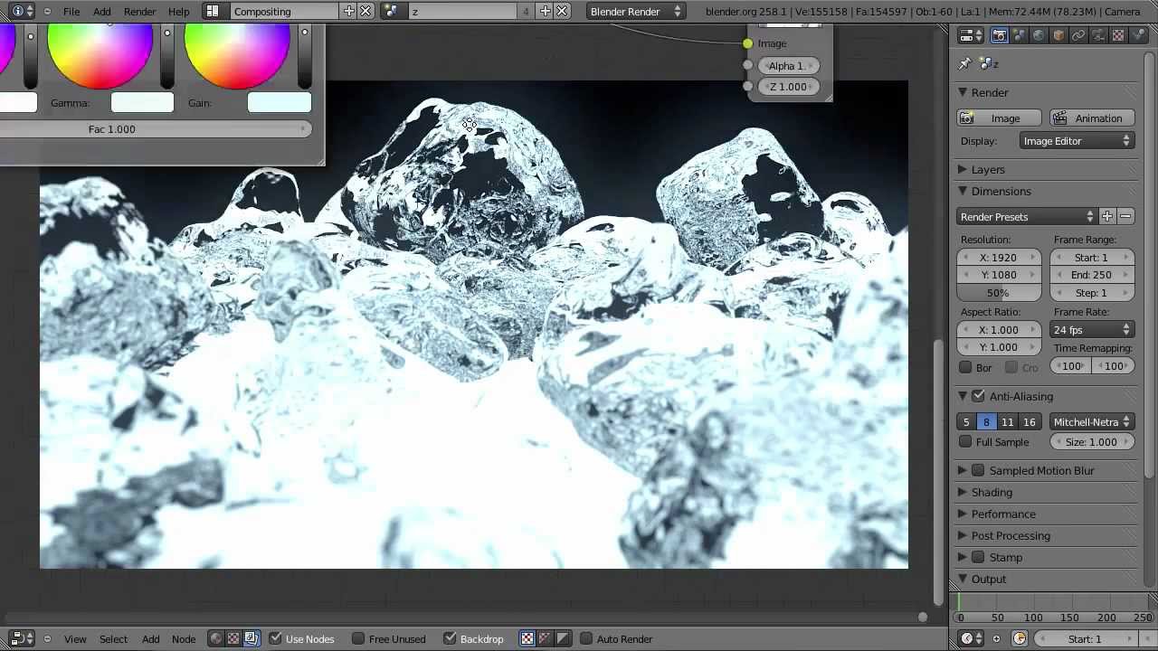1158x651 pixels.
Task: Enable the Full Sample checkbox
Action: 965,441
